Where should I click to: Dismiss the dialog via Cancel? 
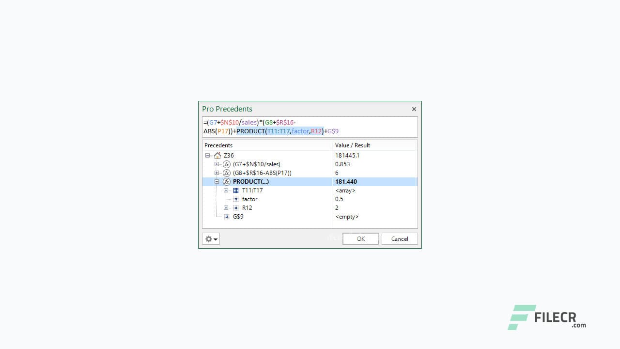[x=399, y=238]
